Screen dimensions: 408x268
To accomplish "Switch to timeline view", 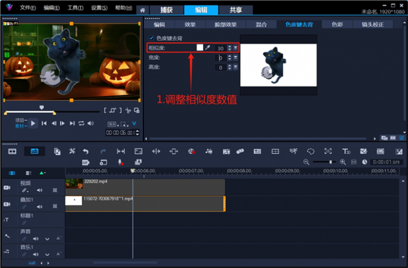I will [x=35, y=151].
